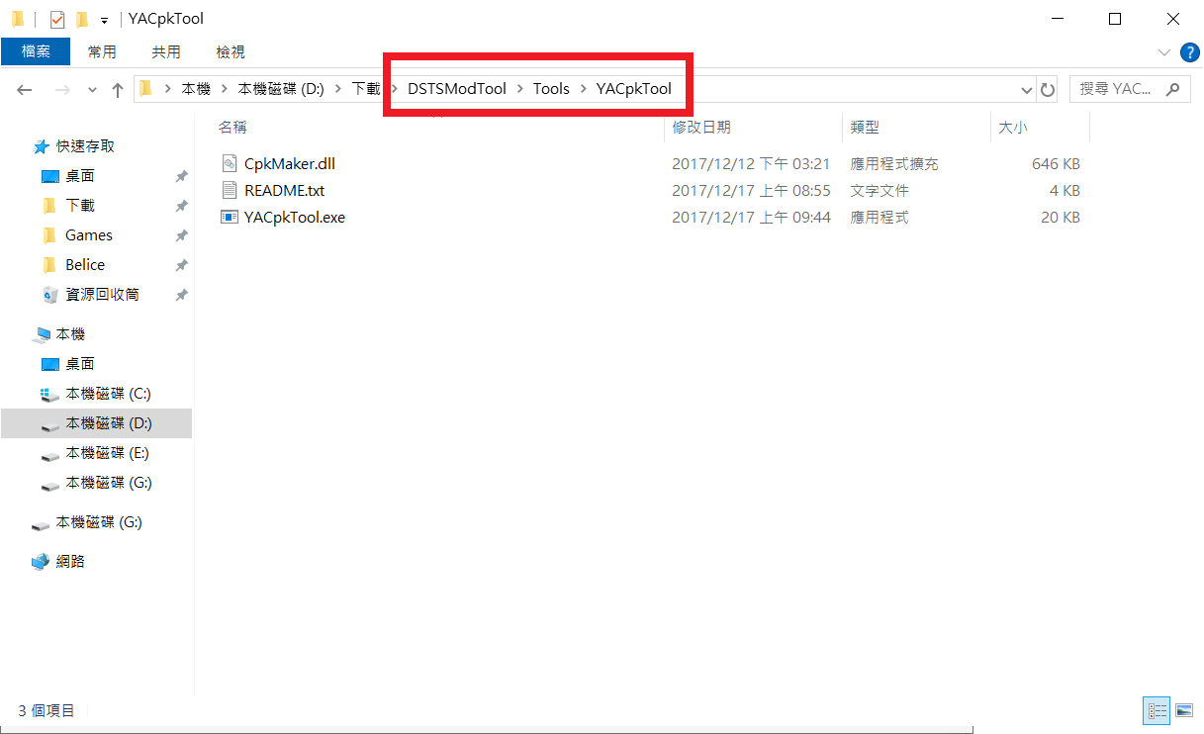The image size is (1204, 734).
Task: Click the YACpkTool.exe file icon
Action: (x=230, y=217)
